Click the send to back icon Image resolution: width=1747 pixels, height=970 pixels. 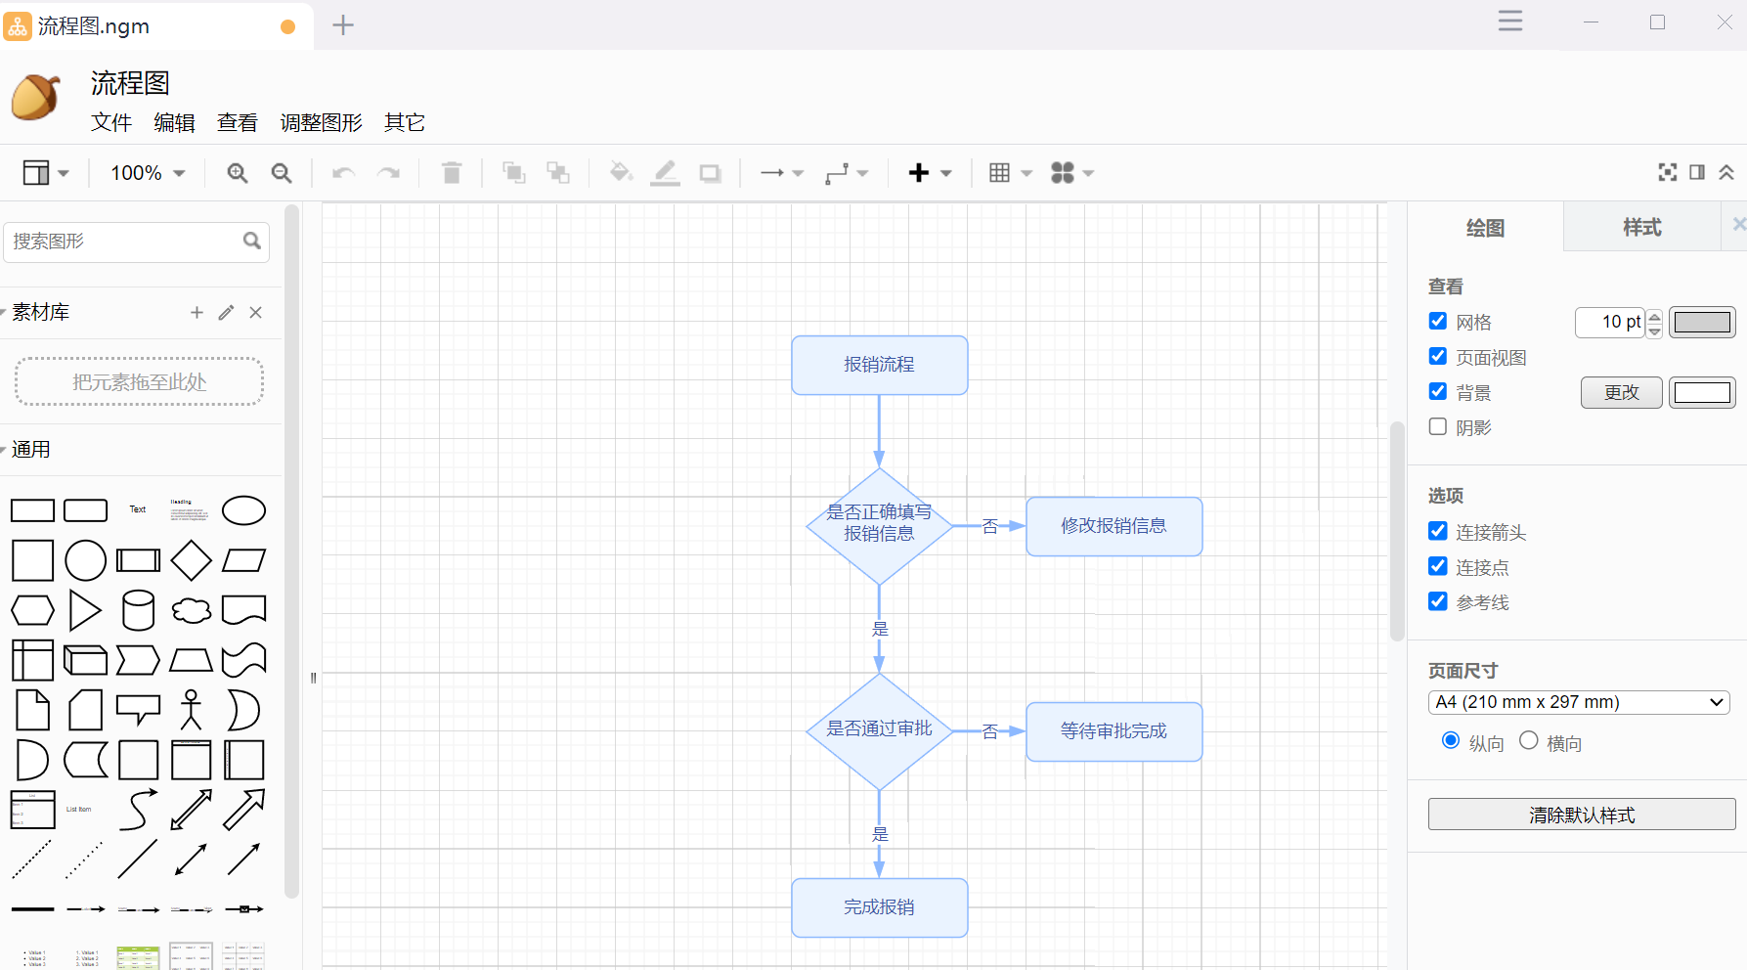pos(558,173)
